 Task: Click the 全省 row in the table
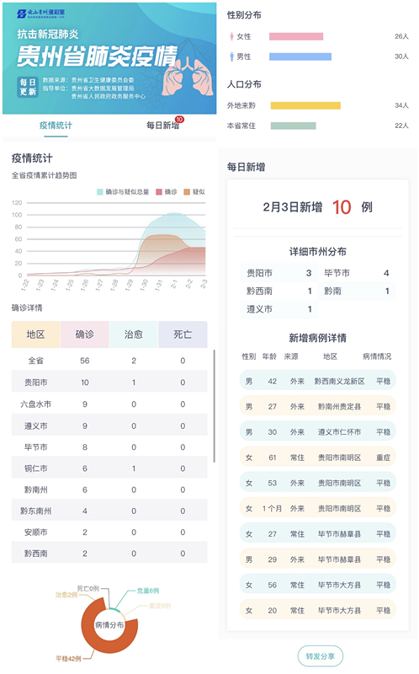pos(109,361)
